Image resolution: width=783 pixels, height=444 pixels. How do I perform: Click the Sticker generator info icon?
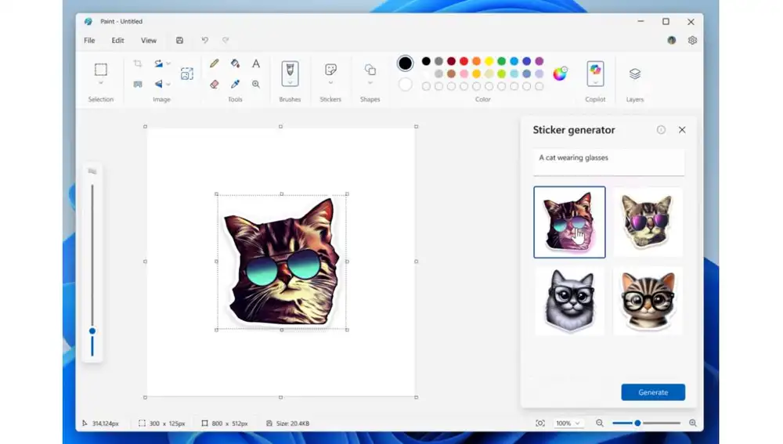[661, 130]
